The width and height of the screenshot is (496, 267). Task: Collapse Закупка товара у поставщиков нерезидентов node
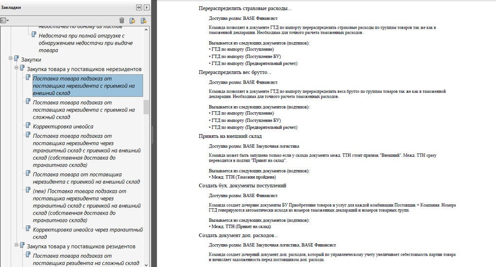[16, 67]
